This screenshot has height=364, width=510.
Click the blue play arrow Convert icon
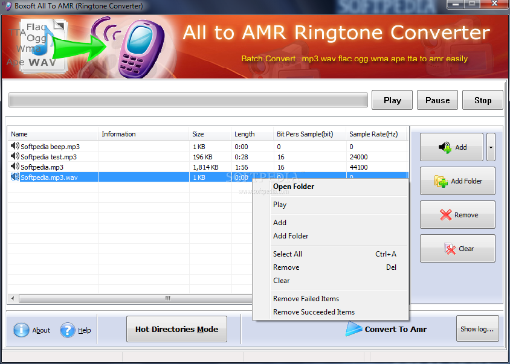pyautogui.click(x=353, y=328)
